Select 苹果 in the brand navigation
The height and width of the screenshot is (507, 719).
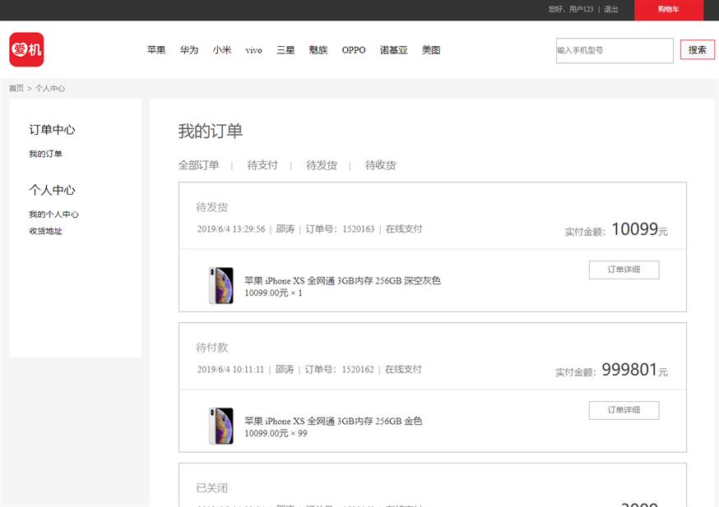click(x=156, y=50)
